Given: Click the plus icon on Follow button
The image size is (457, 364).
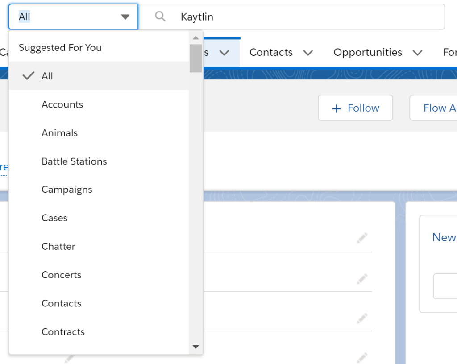Looking at the screenshot, I should pyautogui.click(x=337, y=108).
